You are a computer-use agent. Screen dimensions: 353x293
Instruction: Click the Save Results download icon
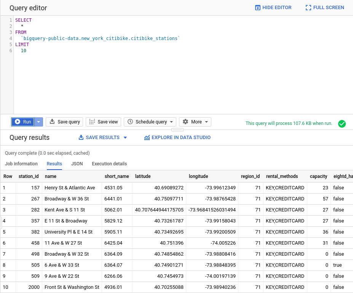[81, 138]
